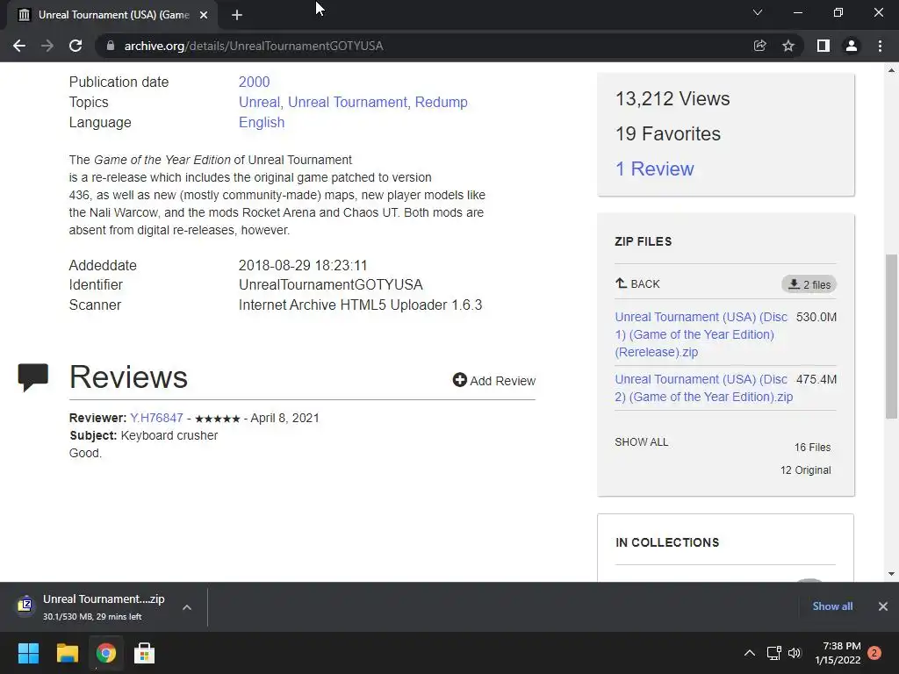The width and height of the screenshot is (899, 674).
Task: Click the volume speaker tray icon
Action: [x=795, y=653]
